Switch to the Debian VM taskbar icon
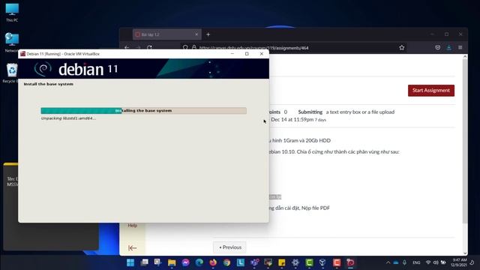 coord(350,262)
